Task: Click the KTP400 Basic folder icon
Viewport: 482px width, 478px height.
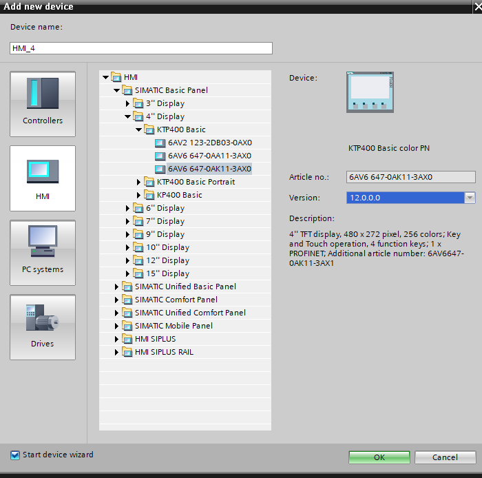Action: pyautogui.click(x=149, y=129)
